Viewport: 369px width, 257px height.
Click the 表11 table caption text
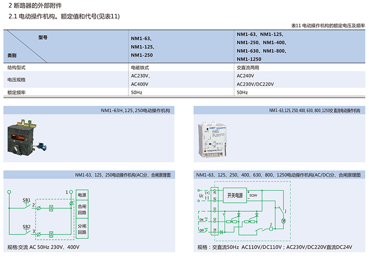[327, 25]
